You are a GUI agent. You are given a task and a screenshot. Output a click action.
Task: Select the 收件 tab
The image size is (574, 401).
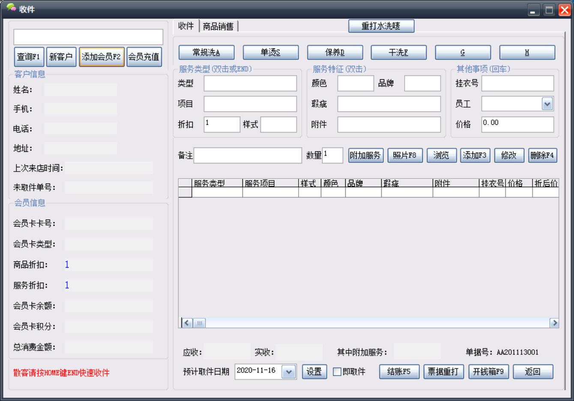tap(186, 26)
